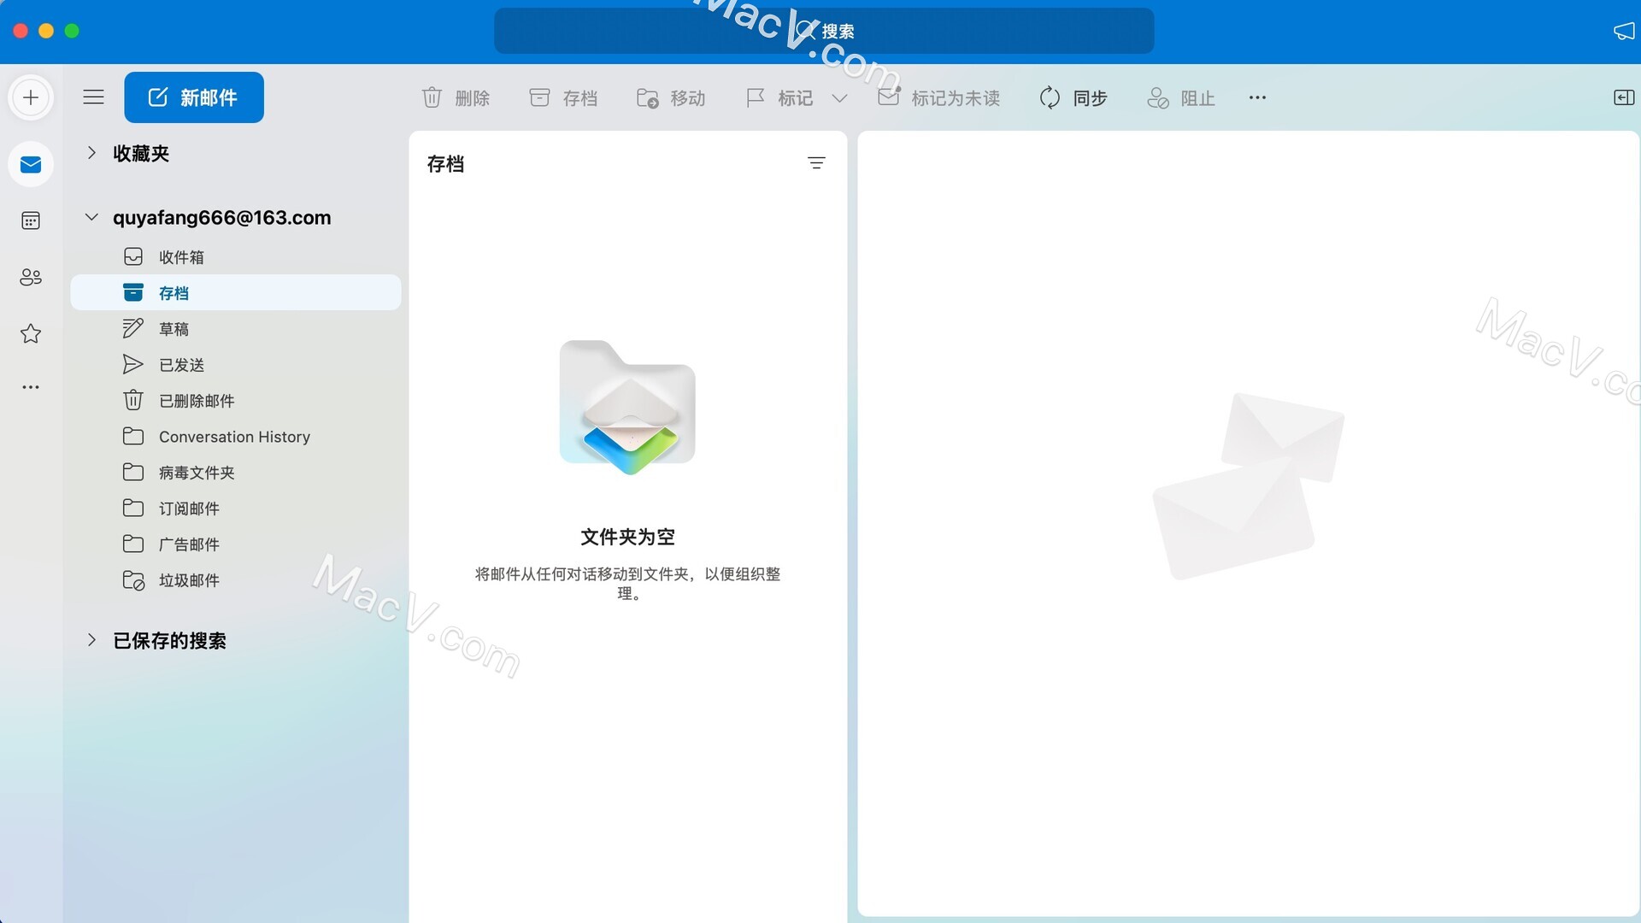Click the Sync icon to refresh mail
The width and height of the screenshot is (1641, 923).
point(1050,97)
